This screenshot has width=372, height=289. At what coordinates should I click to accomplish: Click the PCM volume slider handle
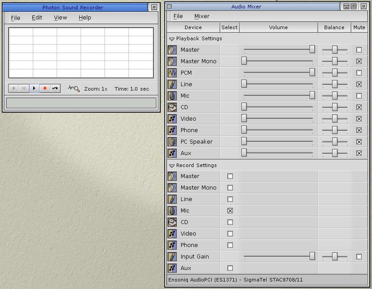click(312, 72)
